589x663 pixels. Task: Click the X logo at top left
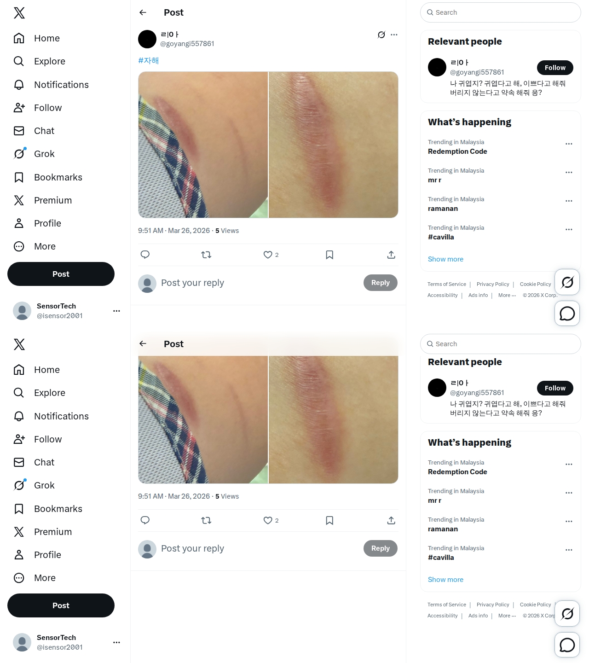pyautogui.click(x=19, y=13)
